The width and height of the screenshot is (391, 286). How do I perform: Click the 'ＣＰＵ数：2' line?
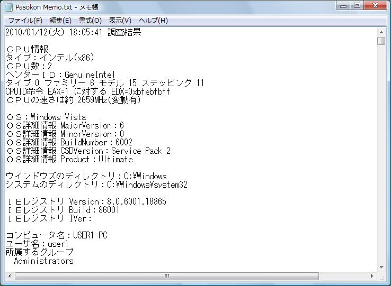[29, 66]
